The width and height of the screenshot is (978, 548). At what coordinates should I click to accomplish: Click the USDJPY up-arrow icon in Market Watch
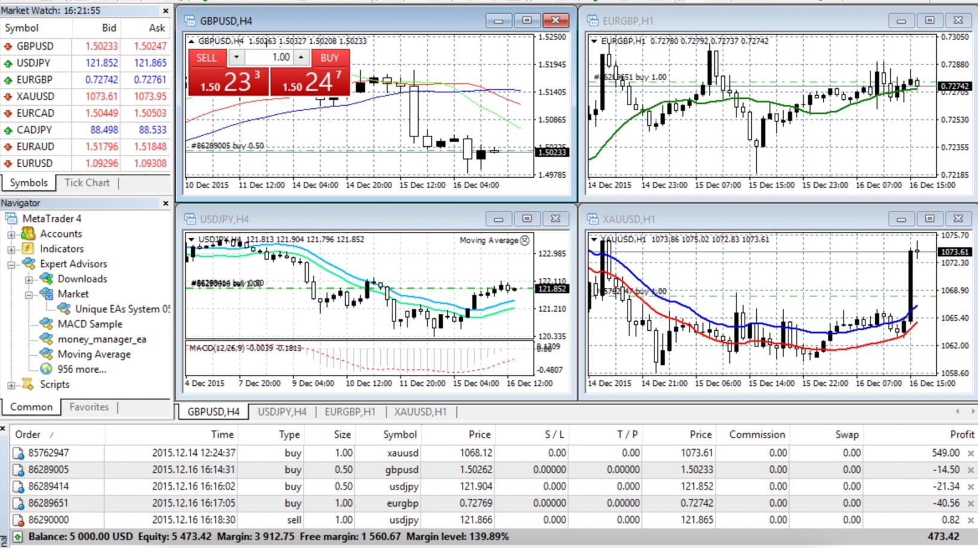coord(8,63)
